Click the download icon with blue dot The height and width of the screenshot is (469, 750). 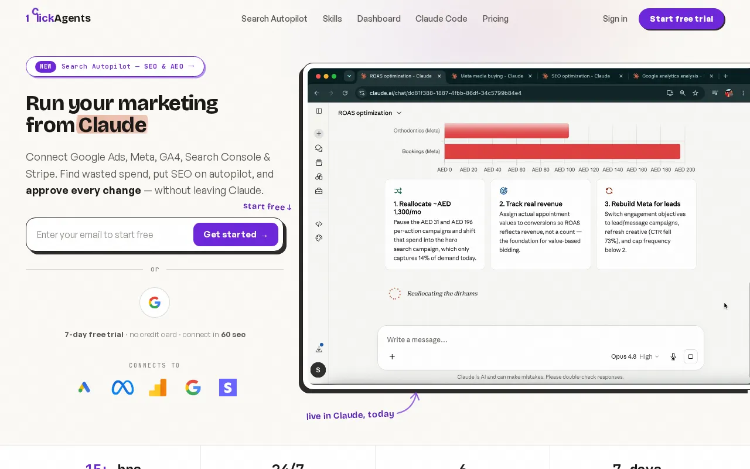tap(319, 348)
